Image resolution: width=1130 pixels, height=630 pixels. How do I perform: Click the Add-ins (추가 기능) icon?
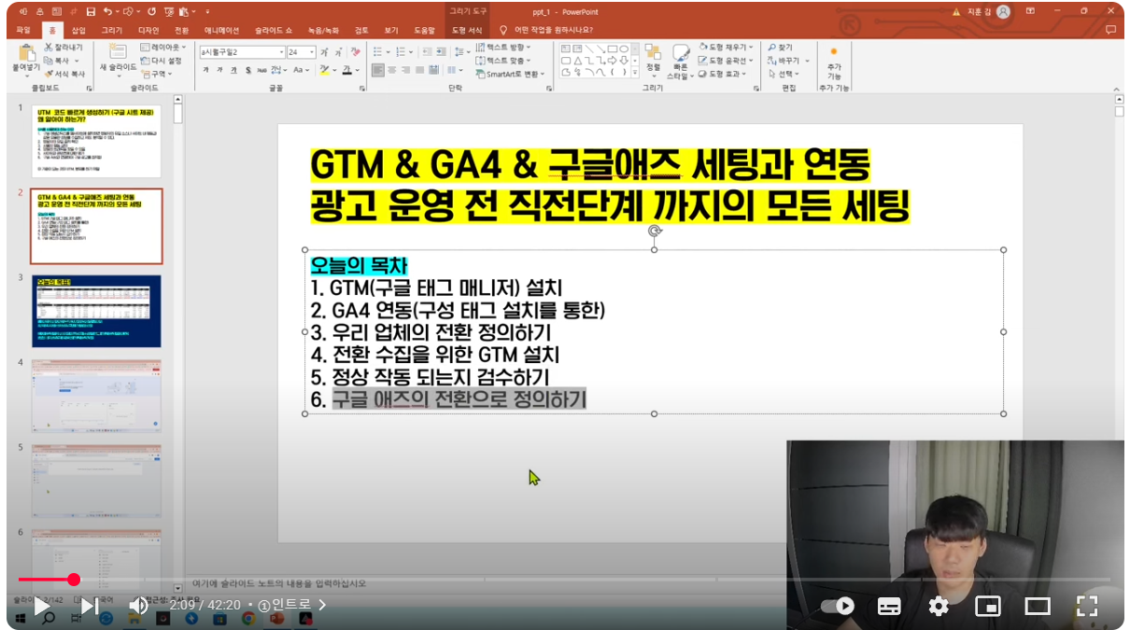(834, 62)
